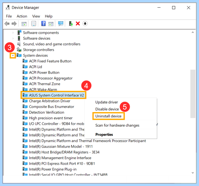The image size is (199, 186).
Task: Click the System devices folder icon
Action: pyautogui.click(x=19, y=55)
